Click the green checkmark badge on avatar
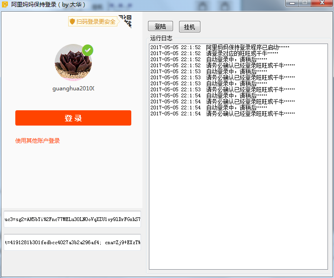The height and width of the screenshot is (278, 334). 87,50
